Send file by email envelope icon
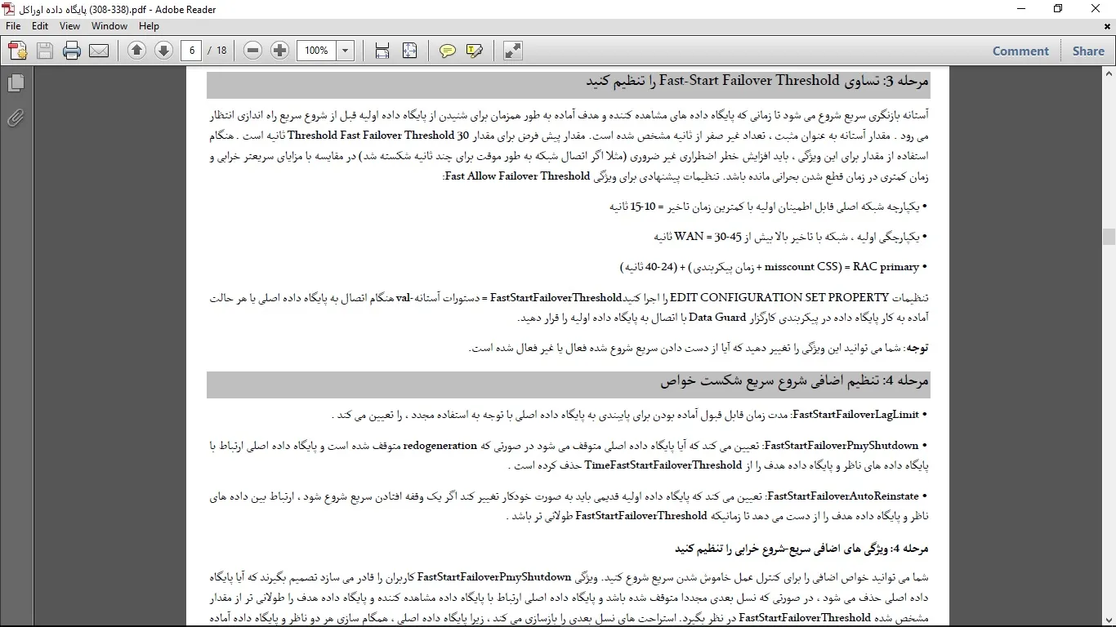This screenshot has height=627, width=1116. (x=99, y=51)
